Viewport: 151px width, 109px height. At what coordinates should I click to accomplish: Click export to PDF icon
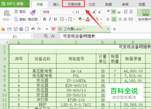click(15, 29)
